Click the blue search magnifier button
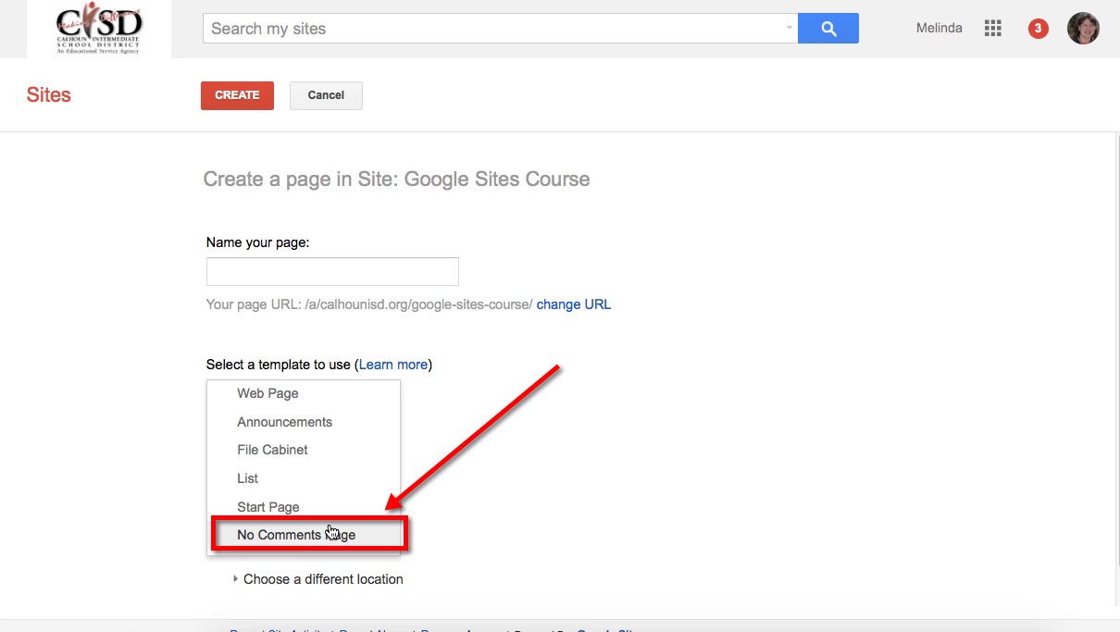The width and height of the screenshot is (1120, 632). pos(828,29)
